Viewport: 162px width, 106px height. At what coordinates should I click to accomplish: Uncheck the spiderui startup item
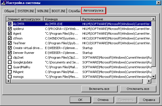click(10, 29)
